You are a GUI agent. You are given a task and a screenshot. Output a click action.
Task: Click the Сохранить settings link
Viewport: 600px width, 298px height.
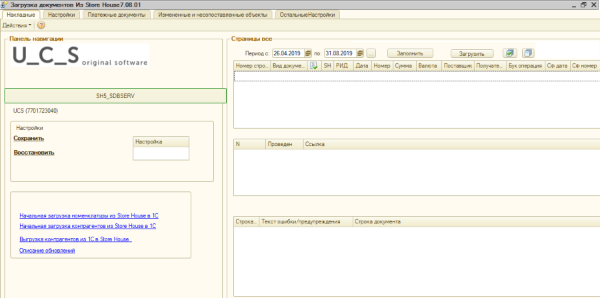pos(29,139)
